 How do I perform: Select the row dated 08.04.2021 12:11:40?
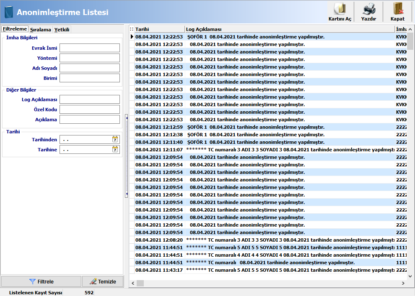[x=268, y=142]
